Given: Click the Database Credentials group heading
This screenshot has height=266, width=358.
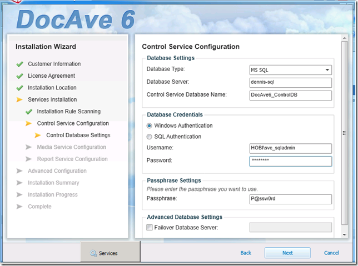Looking at the screenshot, I should click(175, 114).
